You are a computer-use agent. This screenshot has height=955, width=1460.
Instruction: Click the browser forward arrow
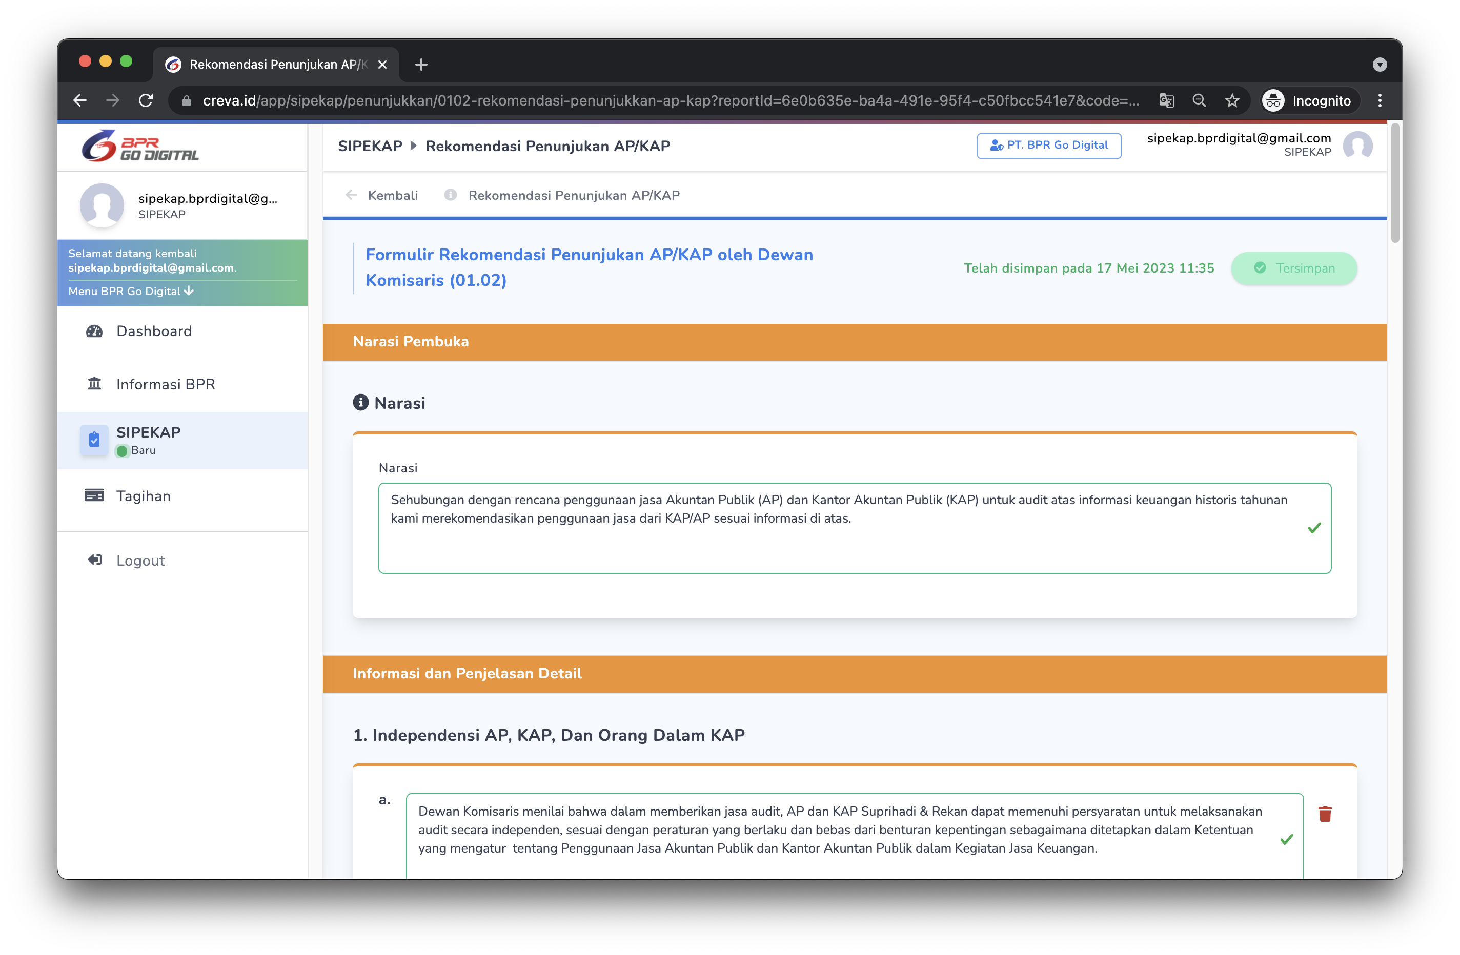pyautogui.click(x=112, y=100)
